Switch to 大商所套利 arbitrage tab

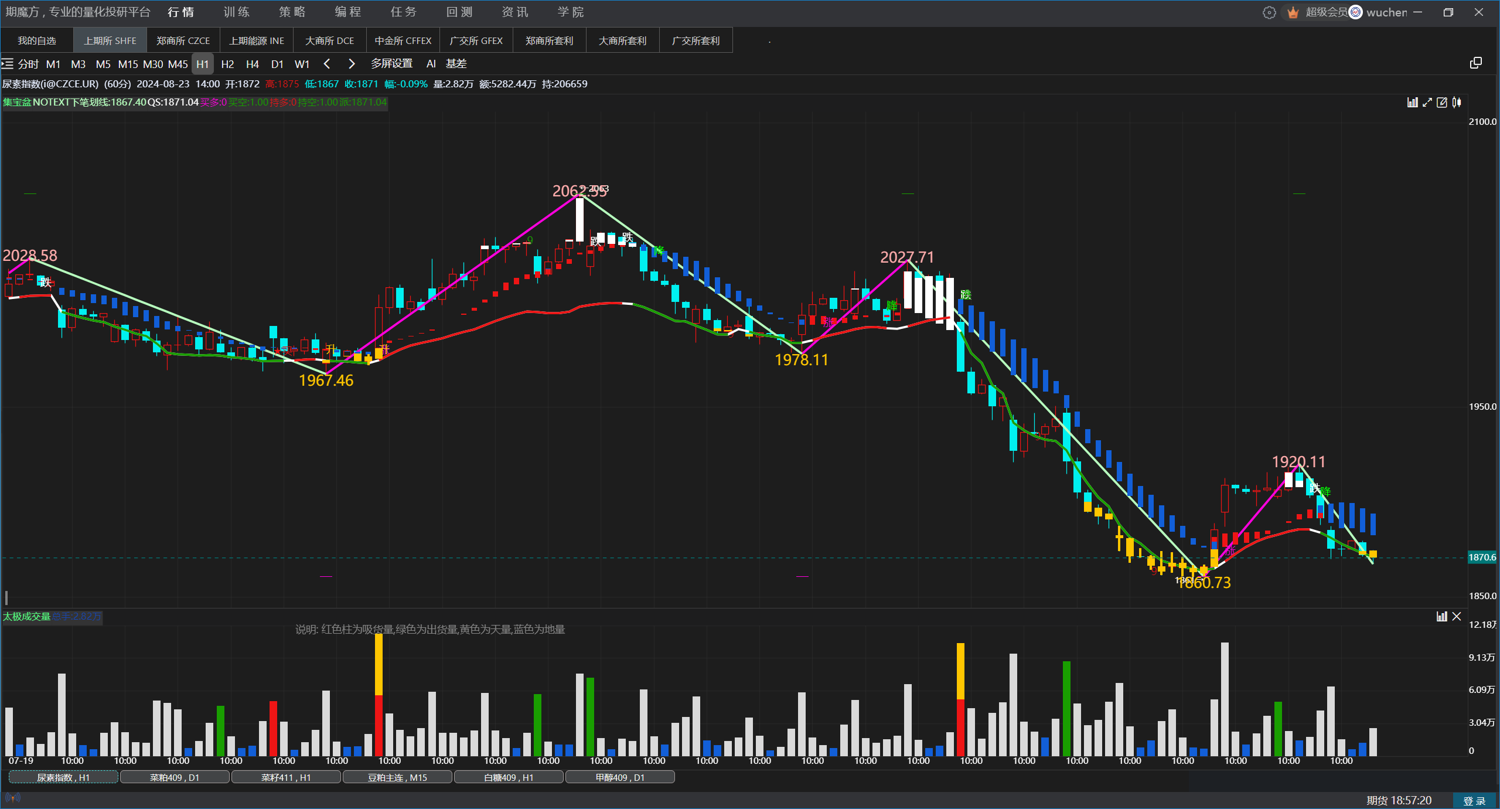[623, 40]
